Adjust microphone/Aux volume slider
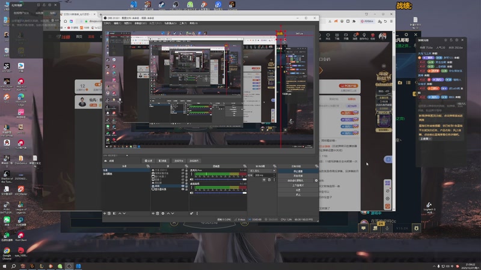 click(x=220, y=179)
